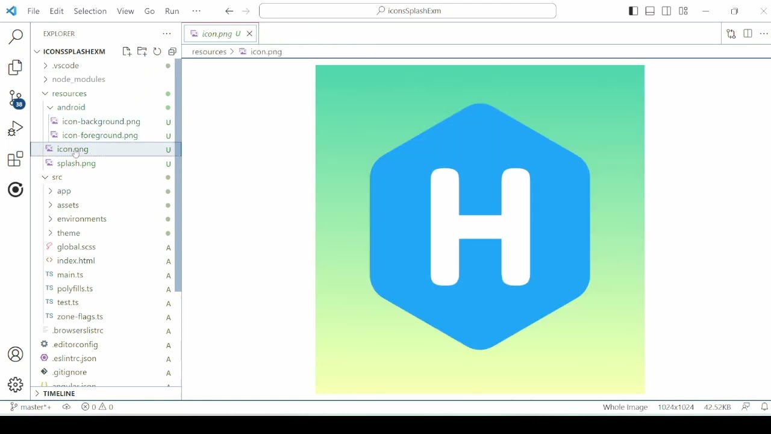Open the View menu
Viewport: 771px width, 434px height.
coord(125,11)
